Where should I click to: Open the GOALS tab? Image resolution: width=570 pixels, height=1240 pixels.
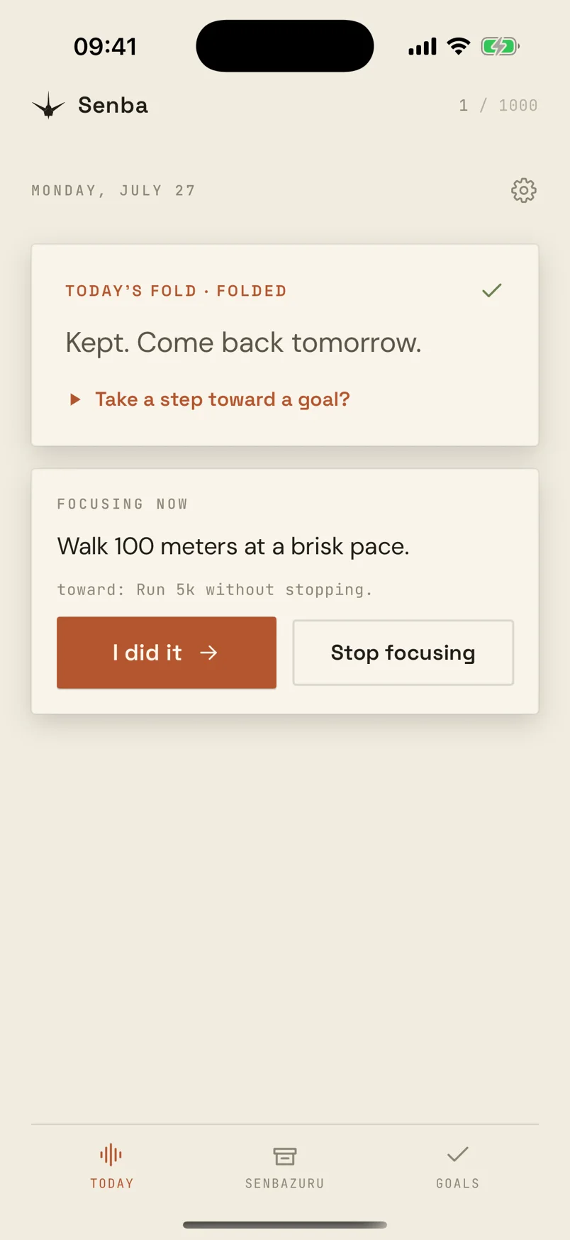458,1166
